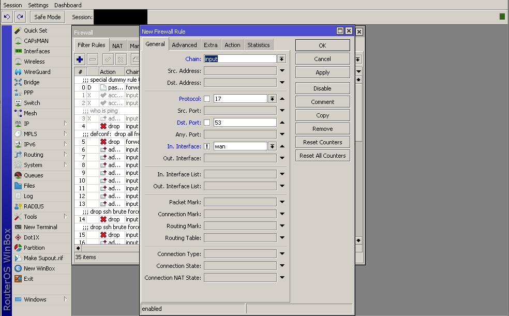Click the Undo arrow icon
The image size is (509, 316).
click(x=7, y=17)
